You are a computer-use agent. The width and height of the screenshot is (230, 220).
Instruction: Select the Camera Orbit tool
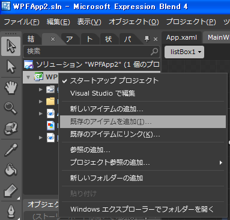pos(11,128)
